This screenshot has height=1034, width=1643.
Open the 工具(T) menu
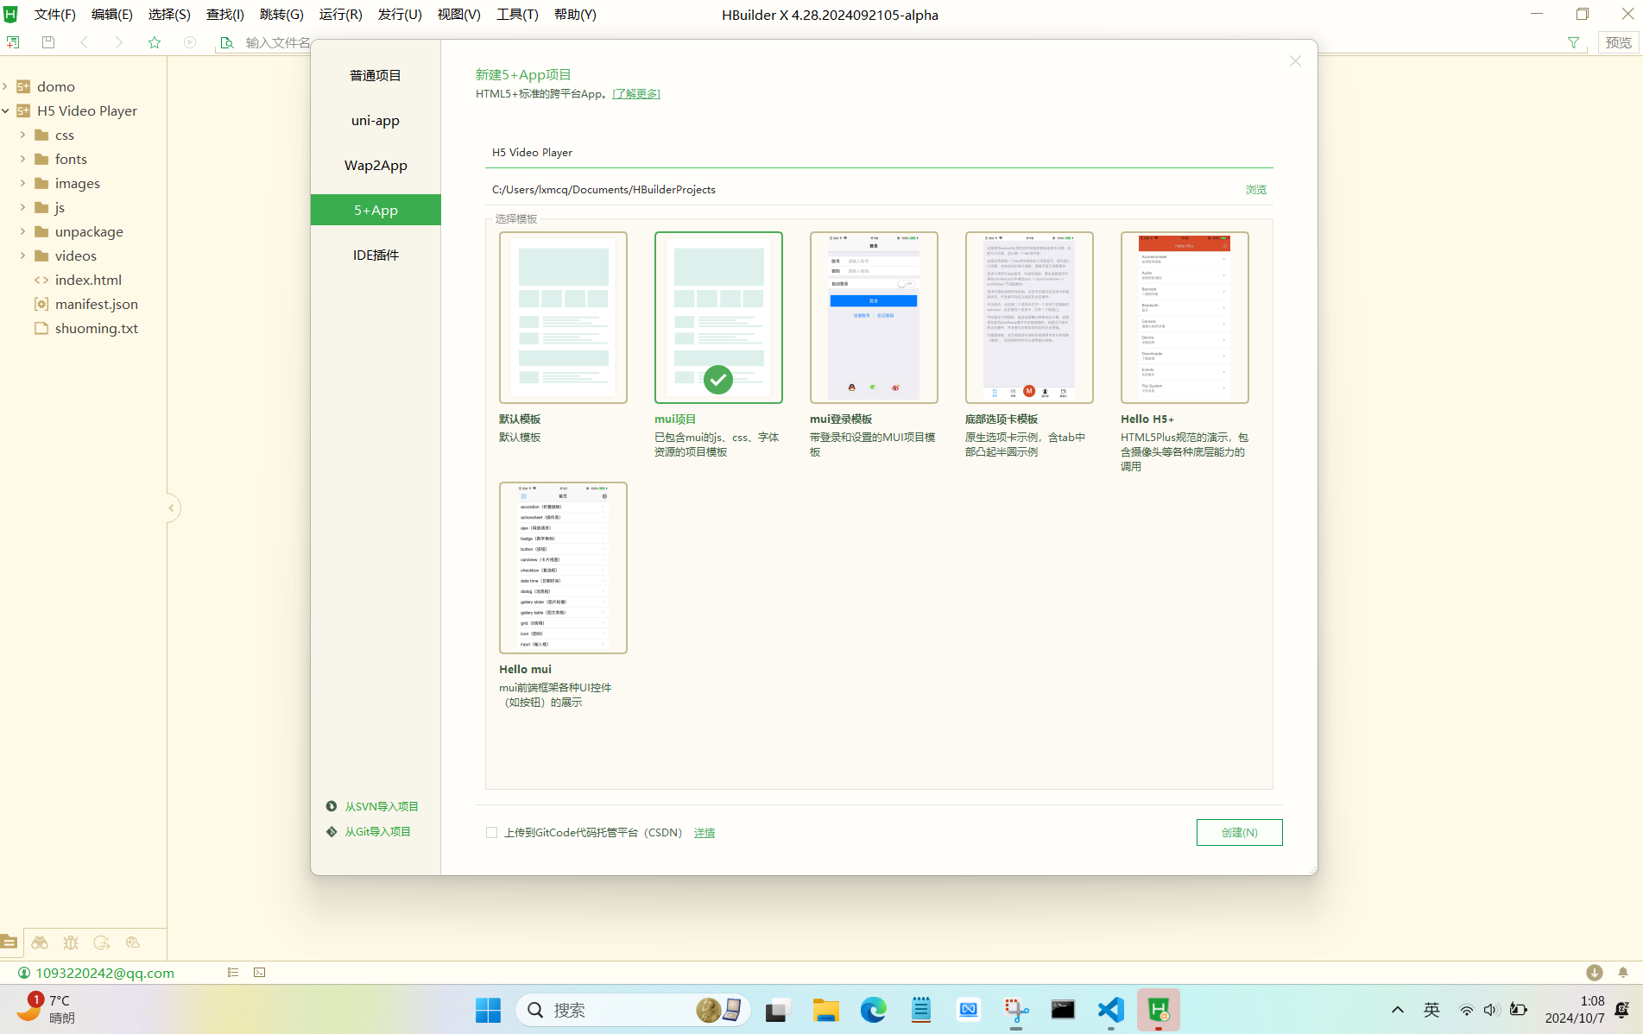(517, 15)
